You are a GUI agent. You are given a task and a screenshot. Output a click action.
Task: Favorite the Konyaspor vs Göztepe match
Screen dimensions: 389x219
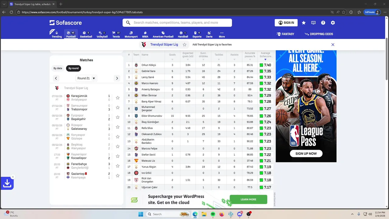[x=118, y=137]
